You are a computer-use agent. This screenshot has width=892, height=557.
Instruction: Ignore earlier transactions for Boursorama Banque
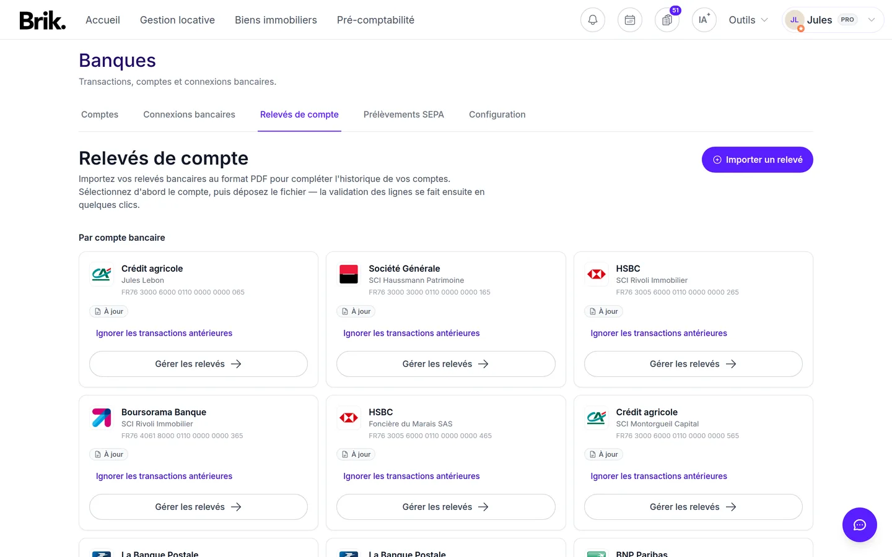pyautogui.click(x=164, y=476)
